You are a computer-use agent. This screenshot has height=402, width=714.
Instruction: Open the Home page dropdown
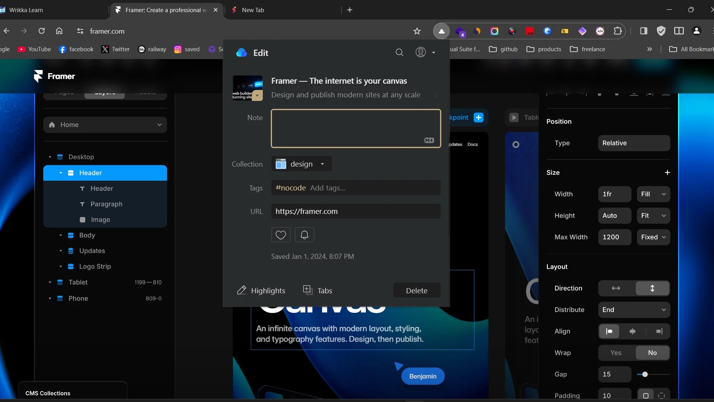tap(105, 125)
